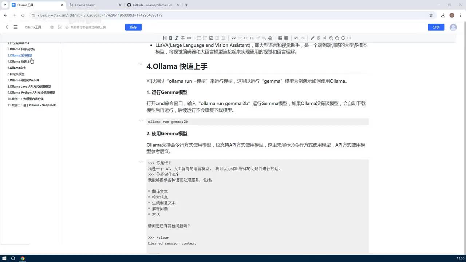466x262 pixels.
Task: Apply strikethrough formatting
Action: (183, 38)
